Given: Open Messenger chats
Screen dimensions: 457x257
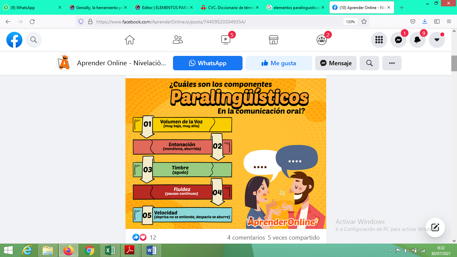Looking at the screenshot, I should (398, 39).
